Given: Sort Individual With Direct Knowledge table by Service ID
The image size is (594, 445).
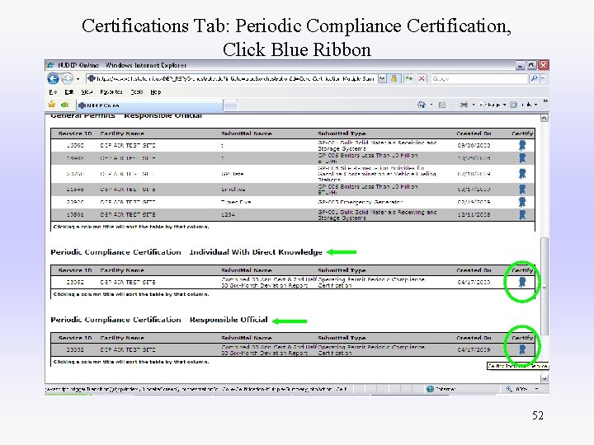Looking at the screenshot, I should pyautogui.click(x=75, y=270).
